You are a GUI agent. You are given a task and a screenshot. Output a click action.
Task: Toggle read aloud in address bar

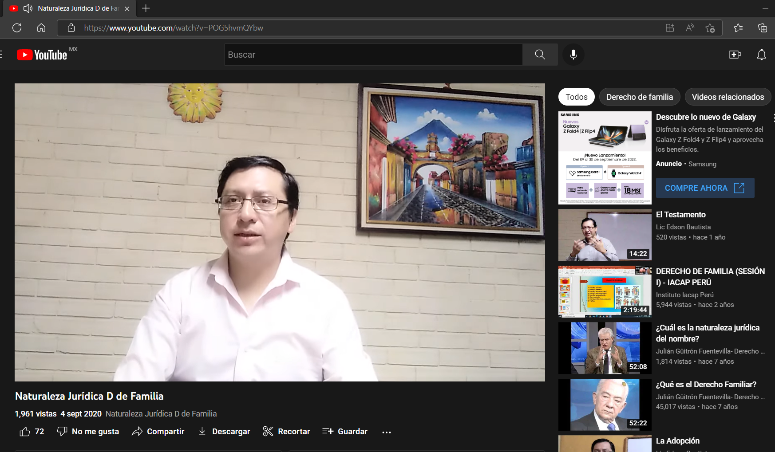690,28
